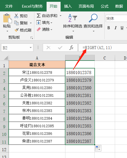Open Find and Select magnifier
The height and width of the screenshot is (158, 127).
[x=93, y=18]
